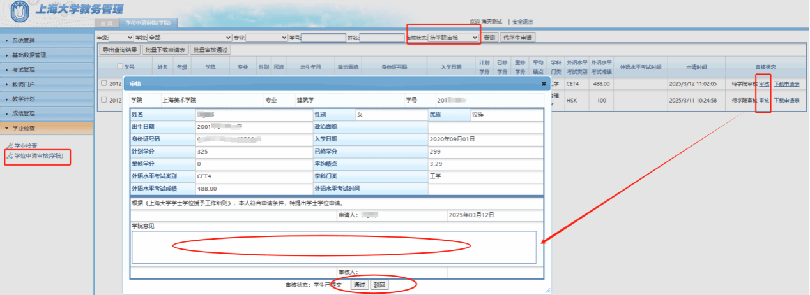This screenshot has height=295, width=810.
Task: Expand the 考试管理 sidebar menu
Action: point(47,69)
